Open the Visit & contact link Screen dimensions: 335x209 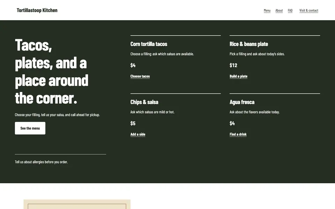(x=309, y=10)
